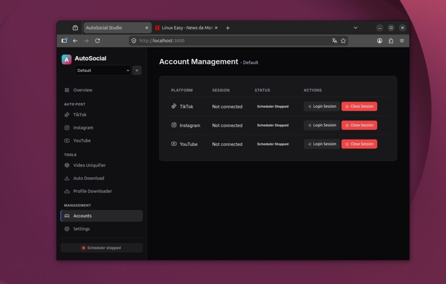Go to TikTok auto post in sidebar

[101, 115]
